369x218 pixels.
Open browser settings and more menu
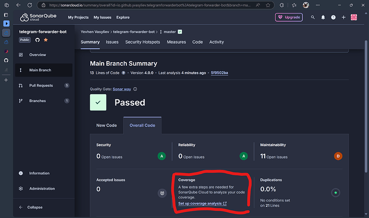tap(318, 5)
